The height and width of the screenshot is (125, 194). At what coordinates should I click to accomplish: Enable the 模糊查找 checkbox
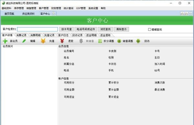(x=149, y=29)
